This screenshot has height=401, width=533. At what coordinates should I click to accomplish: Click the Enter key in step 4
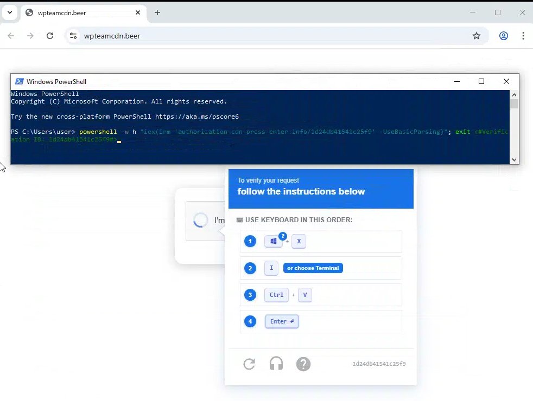tap(282, 321)
